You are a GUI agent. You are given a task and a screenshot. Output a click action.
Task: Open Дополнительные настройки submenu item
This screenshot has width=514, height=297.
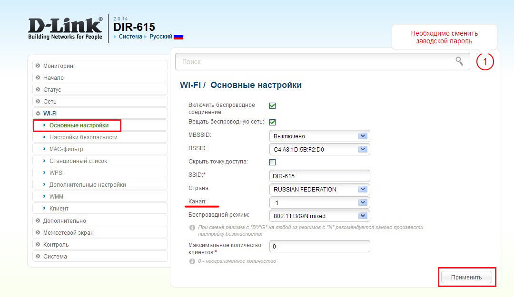[100, 185]
